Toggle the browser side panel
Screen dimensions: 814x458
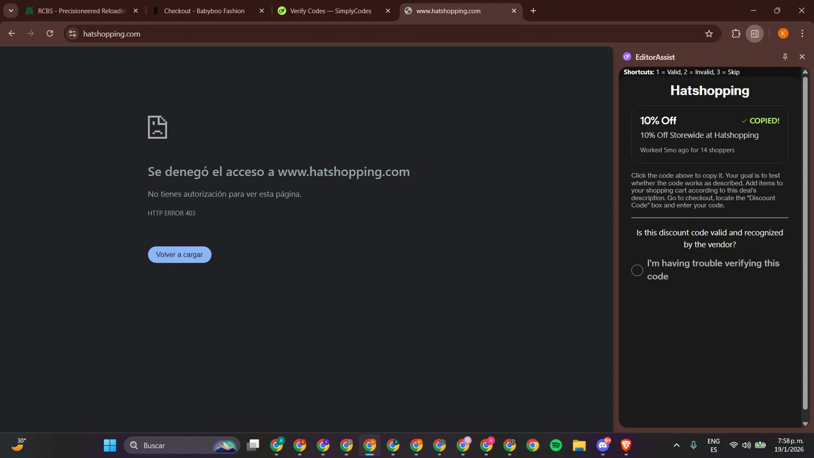pos(755,34)
